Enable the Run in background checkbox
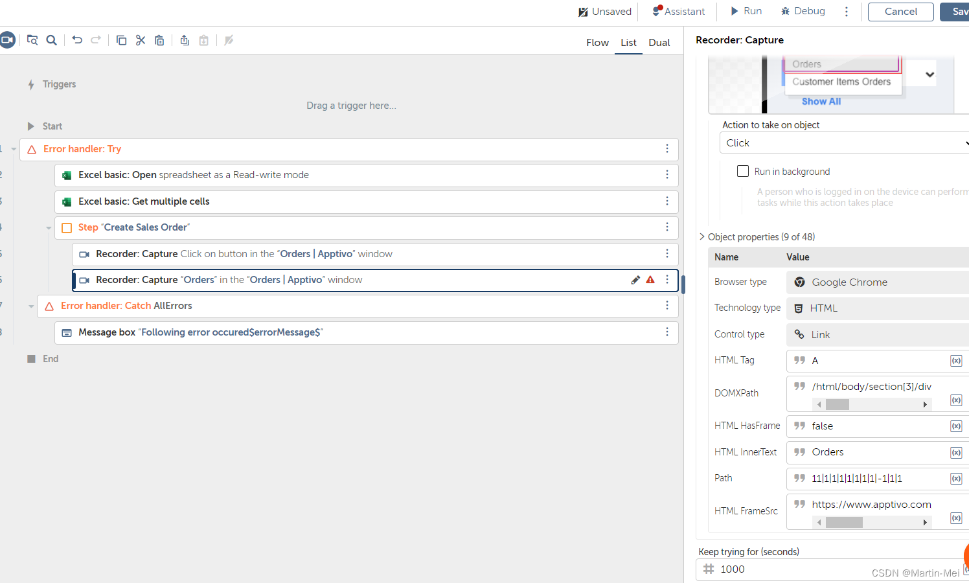Image resolution: width=969 pixels, height=583 pixels. (x=743, y=171)
